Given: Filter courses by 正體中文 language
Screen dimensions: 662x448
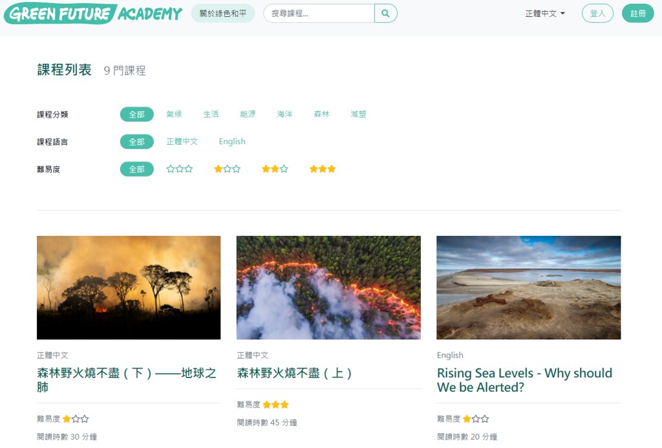Looking at the screenshot, I should [x=182, y=142].
